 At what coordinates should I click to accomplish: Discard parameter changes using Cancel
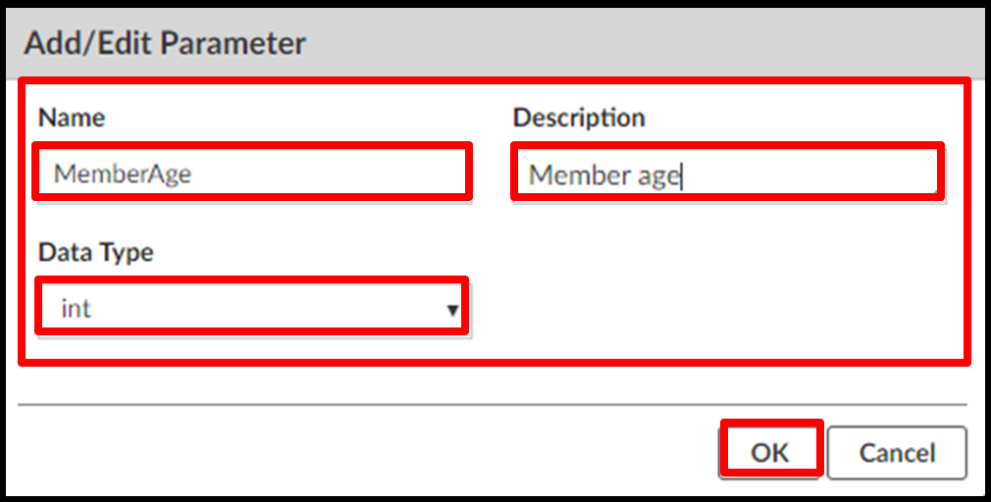897,452
